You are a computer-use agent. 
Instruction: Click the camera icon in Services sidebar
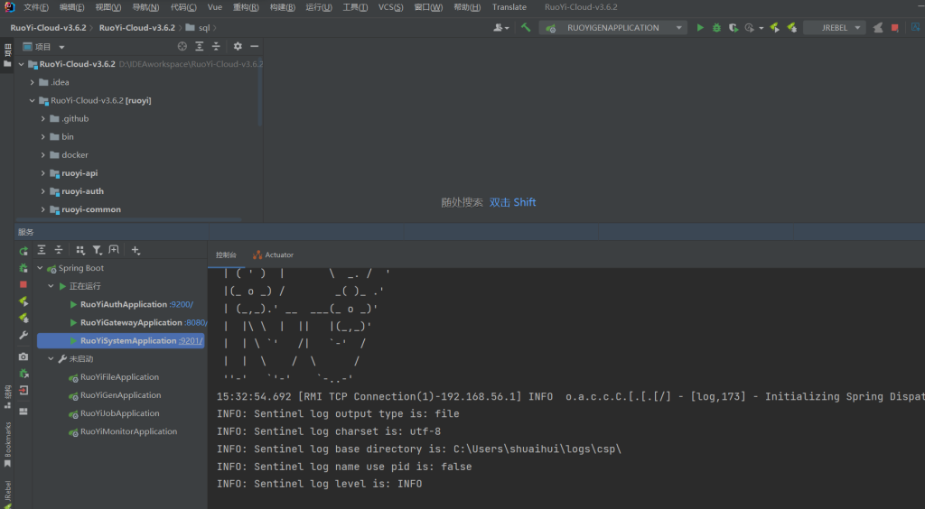click(x=23, y=357)
